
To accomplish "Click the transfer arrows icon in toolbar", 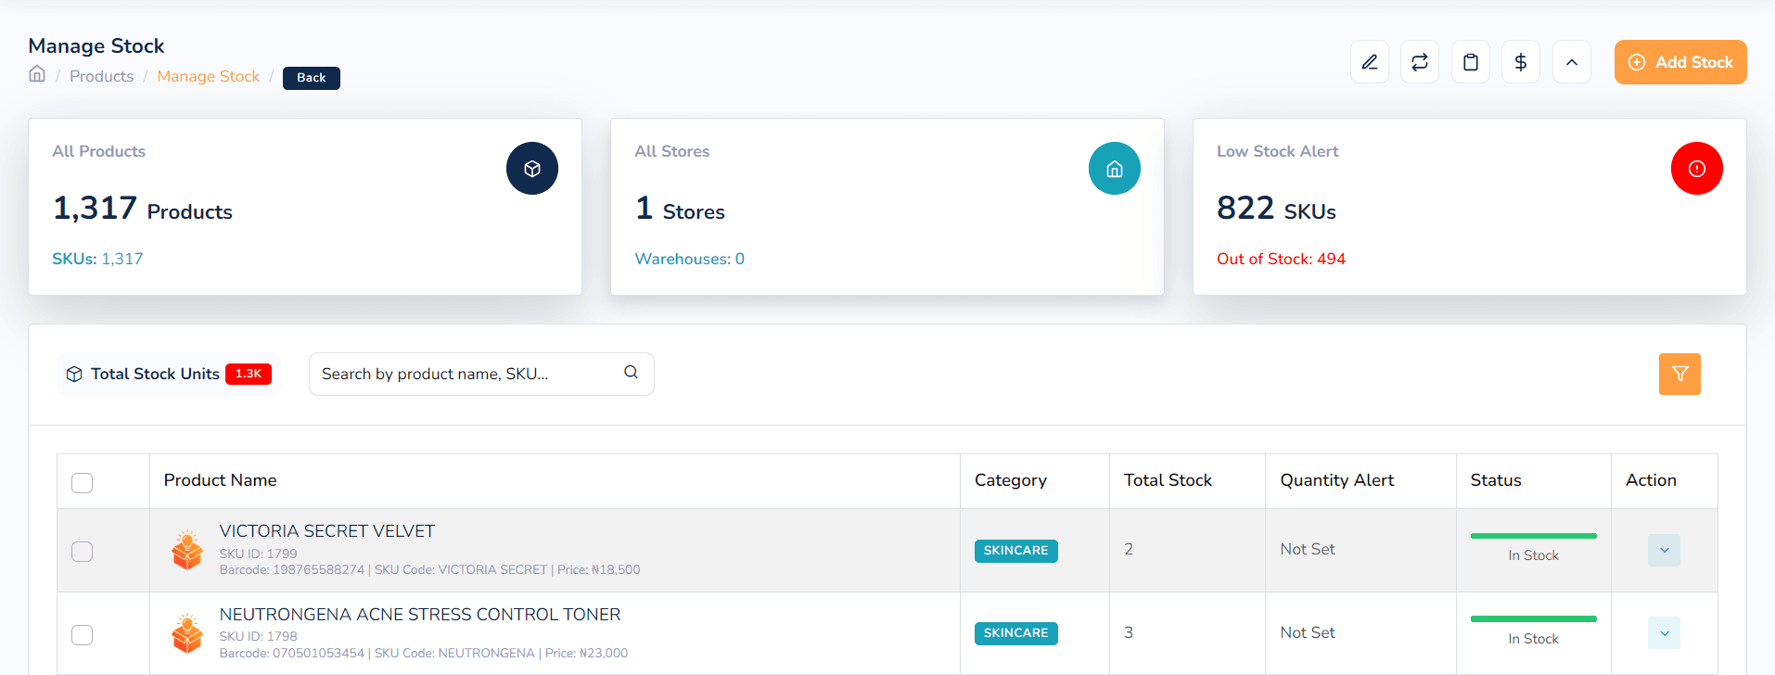I will [1419, 62].
